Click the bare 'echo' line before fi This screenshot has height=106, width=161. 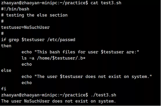27,83
